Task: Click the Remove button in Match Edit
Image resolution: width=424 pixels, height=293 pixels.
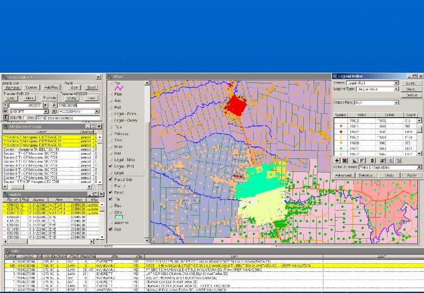Action: pyautogui.click(x=13, y=87)
